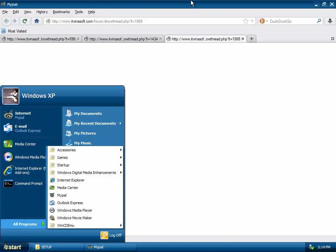Open the Help menu
336x252 pixels.
(91, 12)
